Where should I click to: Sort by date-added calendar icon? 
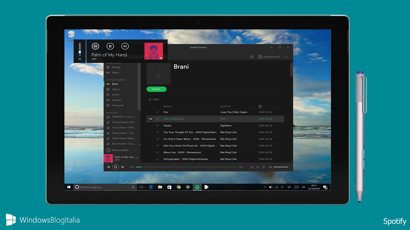[x=260, y=106]
